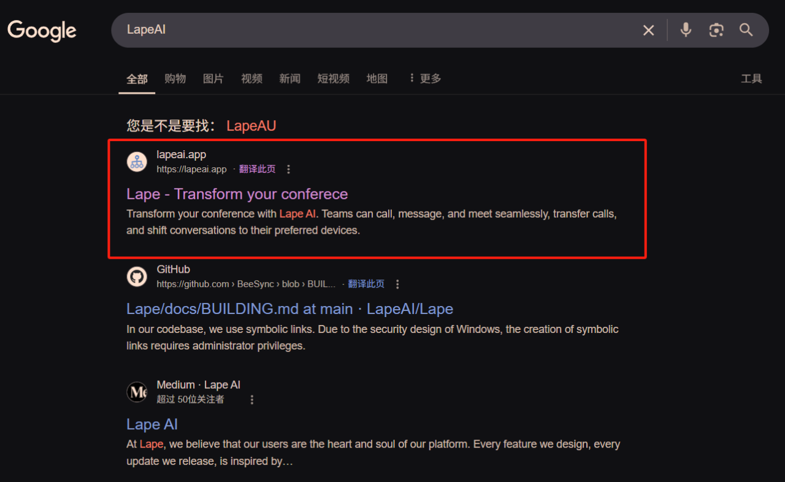The width and height of the screenshot is (785, 482).
Task: Switch to the 购物 tab
Action: [x=175, y=78]
